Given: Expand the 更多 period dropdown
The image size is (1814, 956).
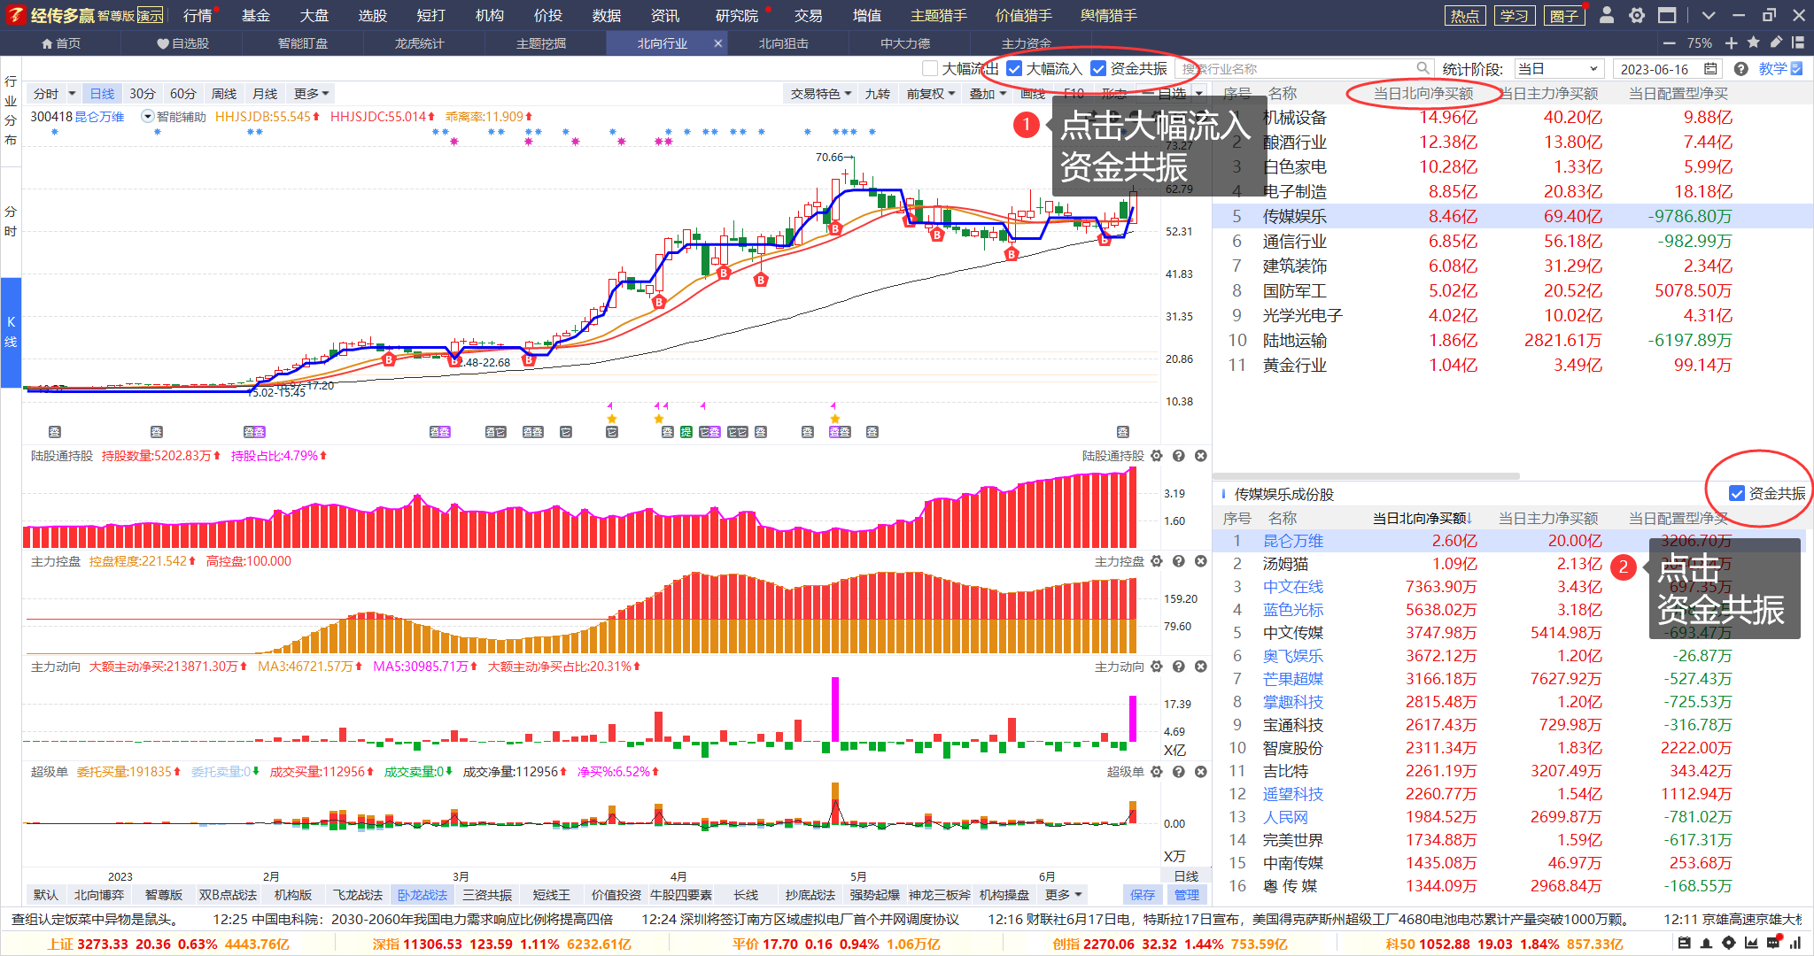Looking at the screenshot, I should coord(312,94).
